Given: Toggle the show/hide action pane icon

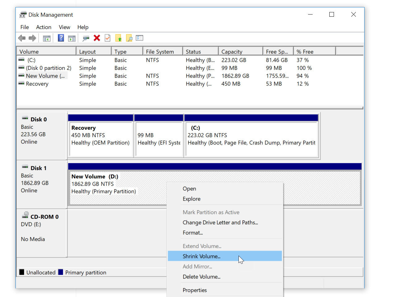Looking at the screenshot, I should [x=72, y=38].
